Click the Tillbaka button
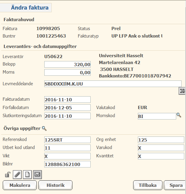 (x=148, y=185)
